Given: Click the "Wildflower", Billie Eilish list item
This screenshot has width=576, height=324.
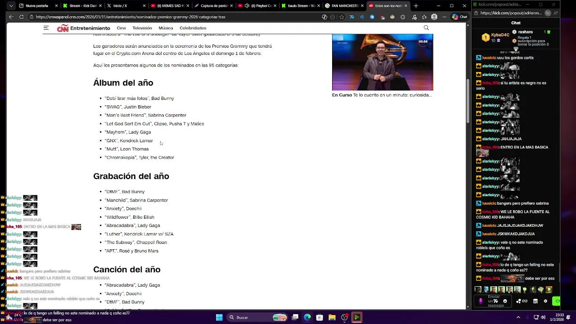Looking at the screenshot, I should tap(129, 217).
